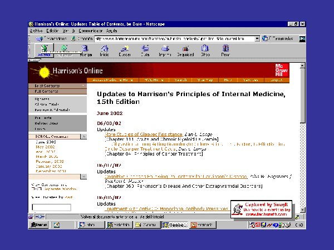Select May 2002 in the sidebar list

click(45, 147)
